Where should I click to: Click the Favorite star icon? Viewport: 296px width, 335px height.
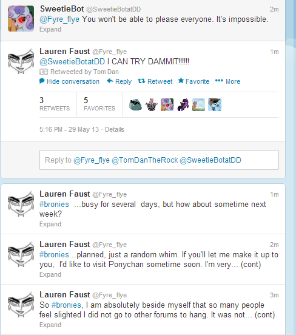181,81
